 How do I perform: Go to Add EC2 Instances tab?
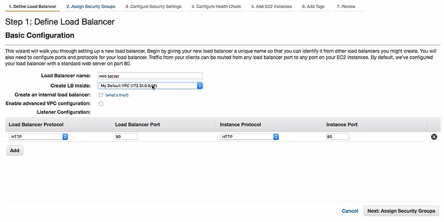pos(271,7)
